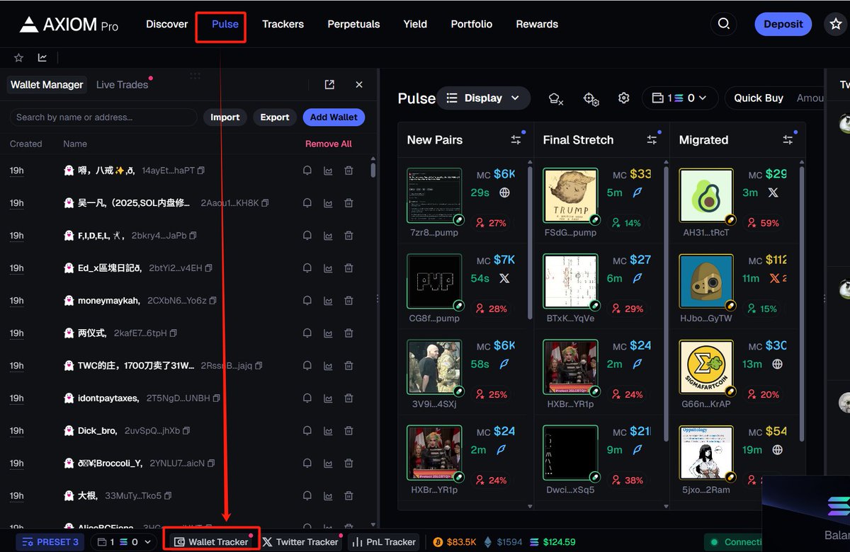The image size is (850, 552).
Task: Click the search magnifier icon in header
Action: [723, 24]
